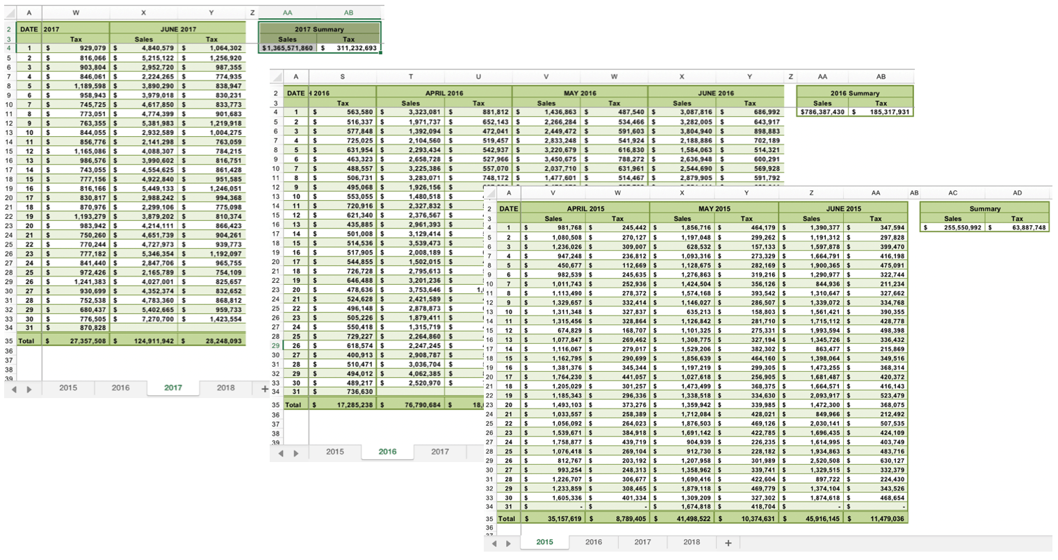Select all cells corner in 2016 workbook window
This screenshot has height=560, width=1058.
pos(276,76)
